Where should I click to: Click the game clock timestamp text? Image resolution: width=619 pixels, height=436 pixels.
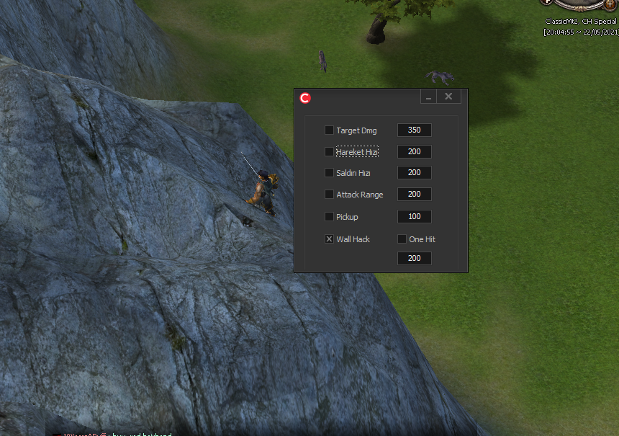pos(581,32)
